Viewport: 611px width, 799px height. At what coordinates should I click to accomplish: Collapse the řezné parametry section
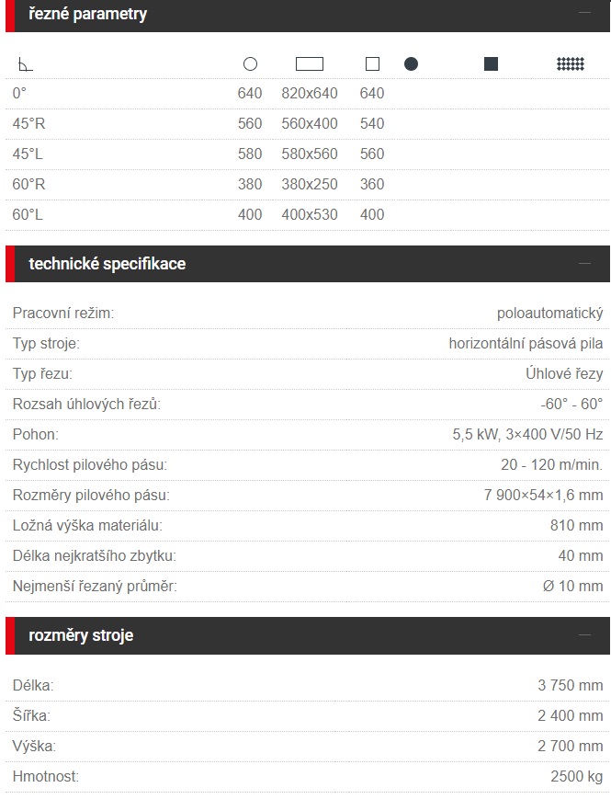(x=585, y=12)
